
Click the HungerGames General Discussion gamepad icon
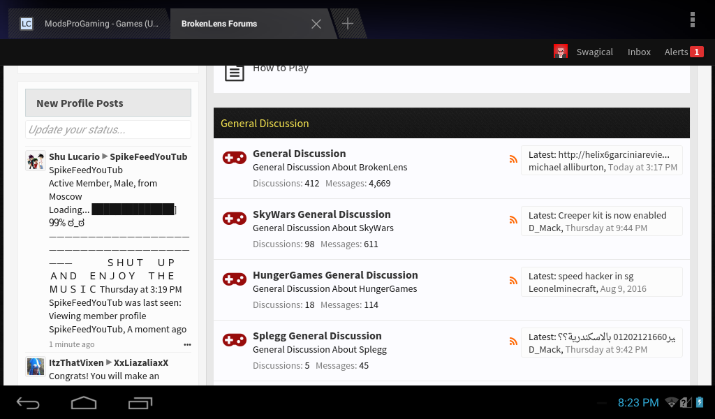coord(235,279)
